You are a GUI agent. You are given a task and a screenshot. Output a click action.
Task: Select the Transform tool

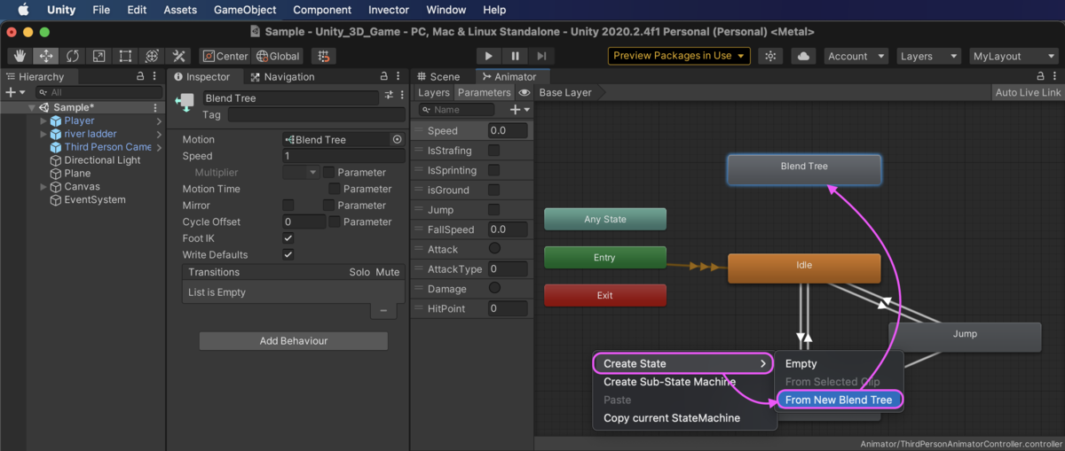point(151,56)
